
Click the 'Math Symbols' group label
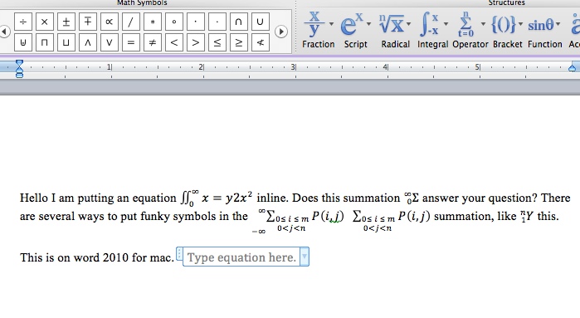(142, 3)
